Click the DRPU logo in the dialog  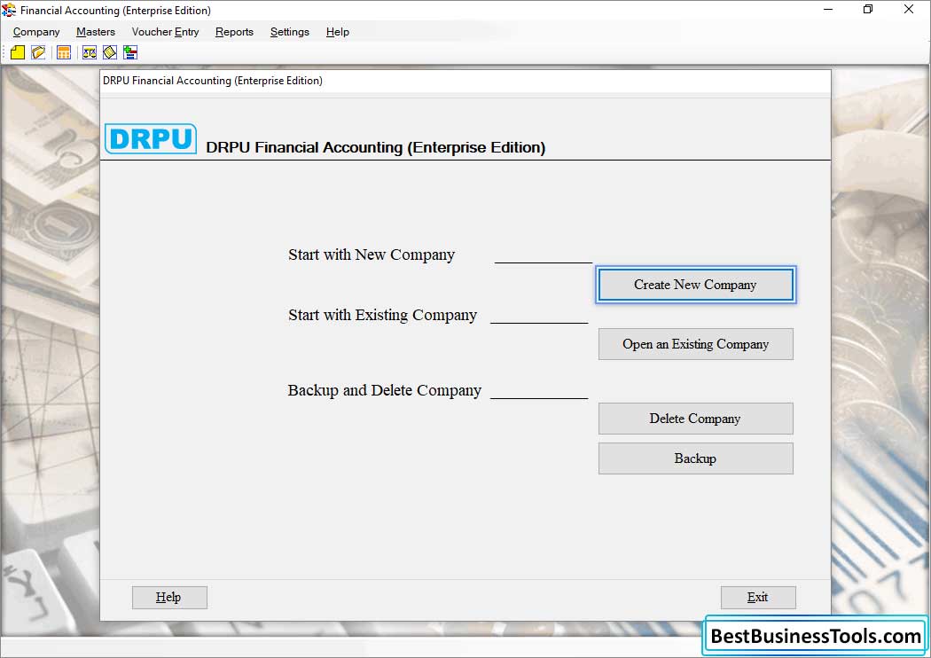coord(151,139)
